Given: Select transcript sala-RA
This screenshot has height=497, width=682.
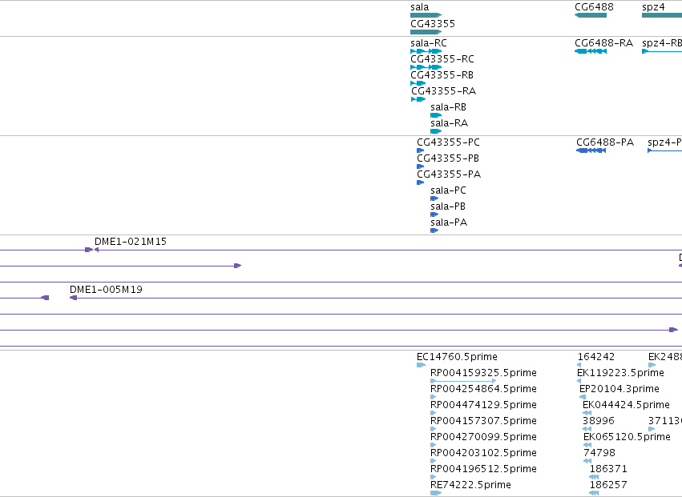Looking at the screenshot, I should [436, 131].
